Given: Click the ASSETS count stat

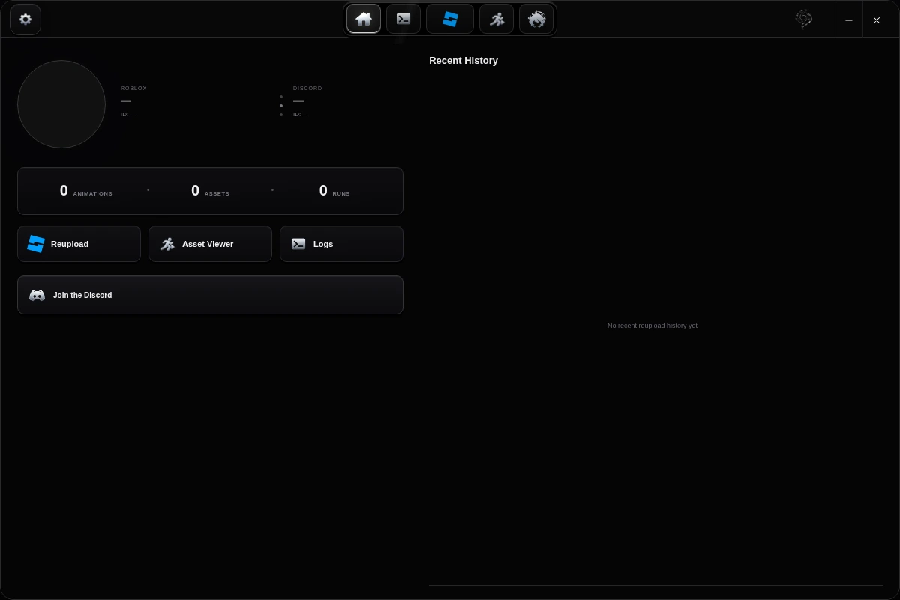Looking at the screenshot, I should click(210, 191).
